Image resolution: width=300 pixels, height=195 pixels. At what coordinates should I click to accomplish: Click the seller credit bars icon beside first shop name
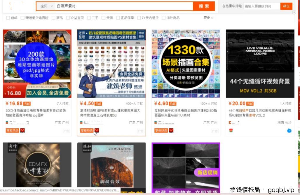click(x=7, y=122)
